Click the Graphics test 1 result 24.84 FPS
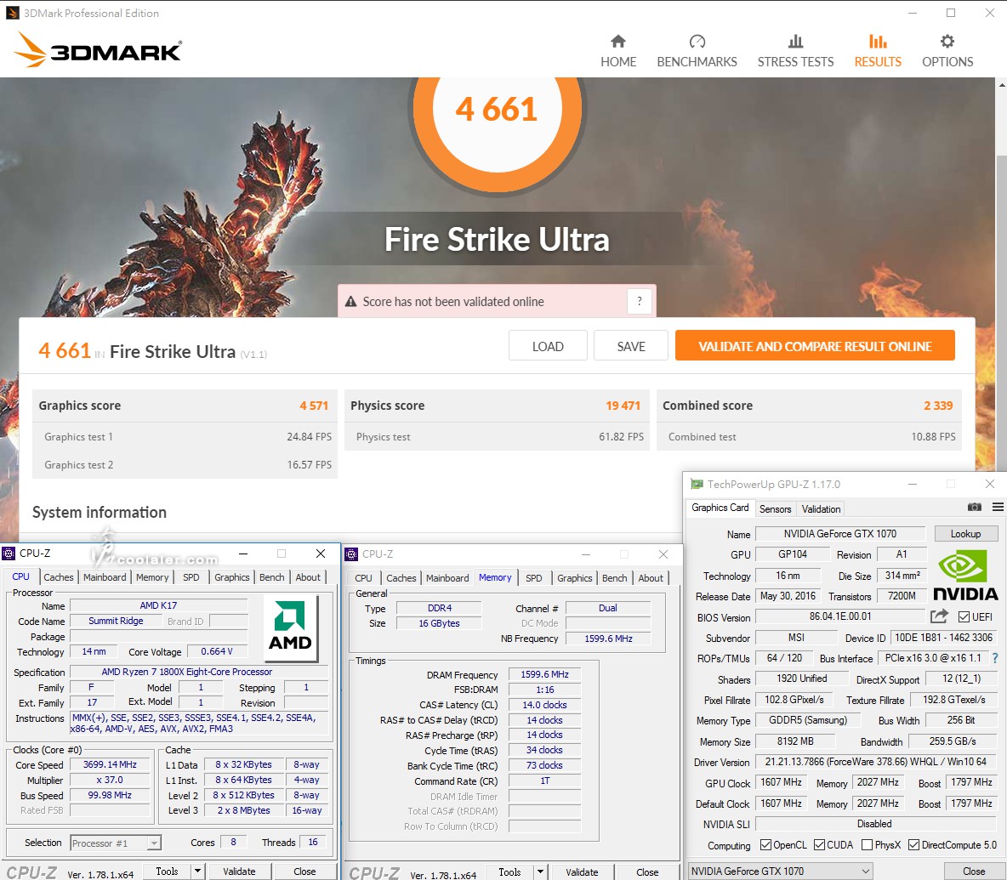The image size is (1007, 880). pyautogui.click(x=309, y=436)
